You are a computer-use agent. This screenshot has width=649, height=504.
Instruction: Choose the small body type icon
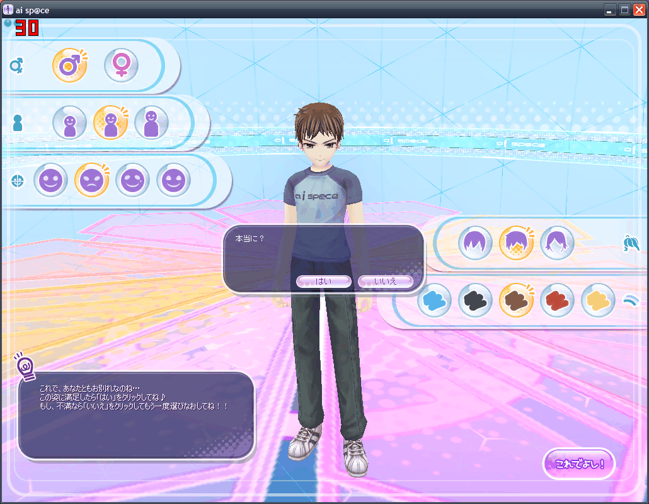tap(69, 122)
